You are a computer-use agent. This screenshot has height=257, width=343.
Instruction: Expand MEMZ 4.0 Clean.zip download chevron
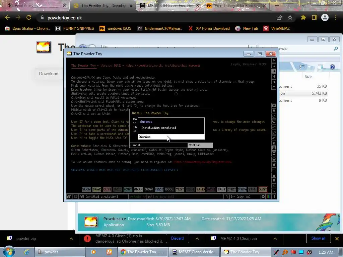[x=275, y=239]
